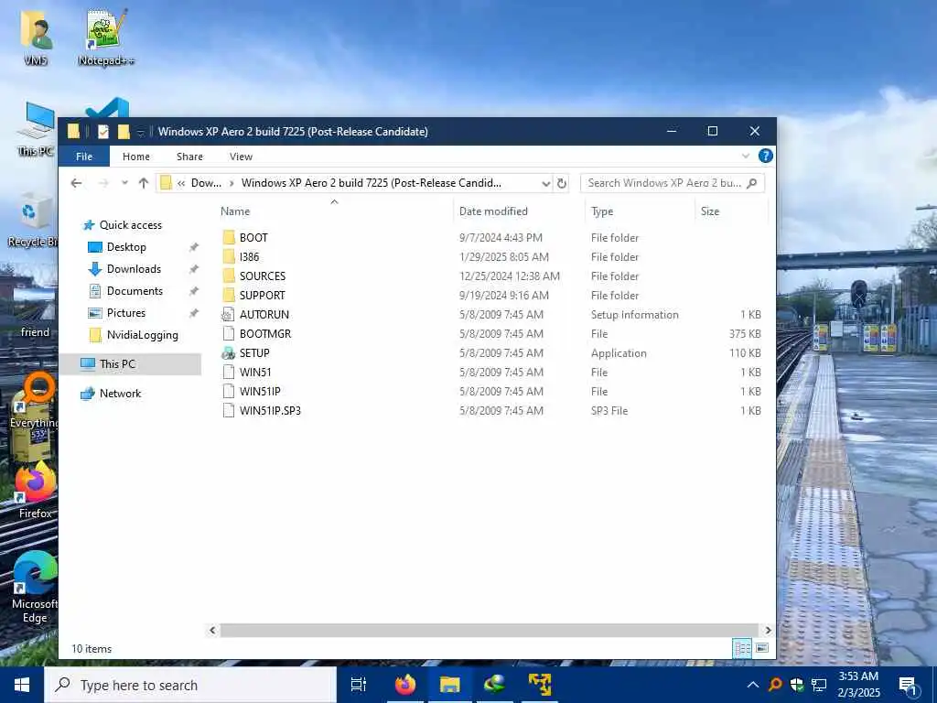937x703 pixels.
Task: Open the VMs desktop folder icon
Action: point(36,37)
